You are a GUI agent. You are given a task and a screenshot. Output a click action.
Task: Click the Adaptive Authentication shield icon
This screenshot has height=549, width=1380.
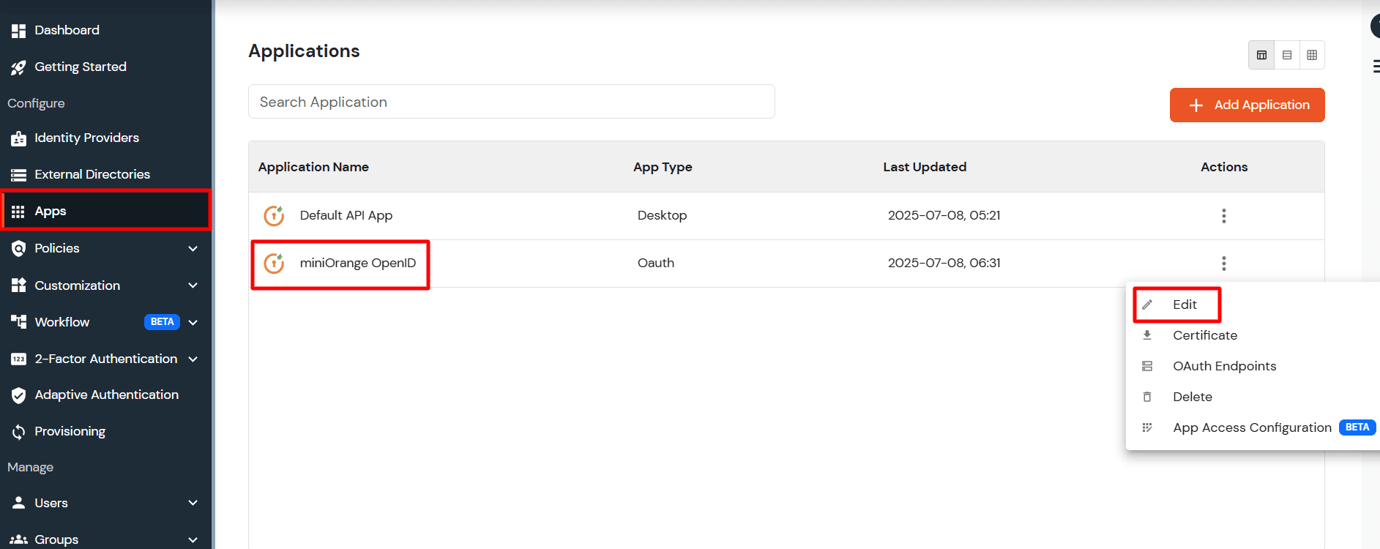18,395
